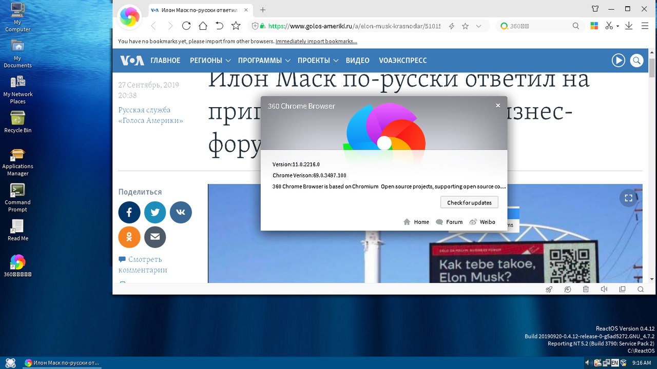Image resolution: width=657 pixels, height=369 pixels.
Task: Click Смотреть комментарии link
Action: tap(143, 264)
